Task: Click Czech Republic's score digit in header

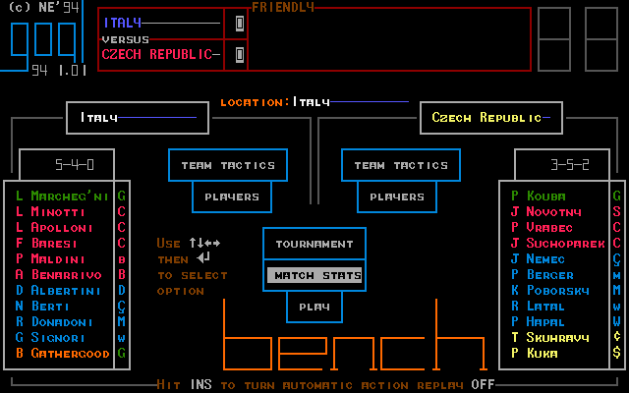Action: coord(240,54)
